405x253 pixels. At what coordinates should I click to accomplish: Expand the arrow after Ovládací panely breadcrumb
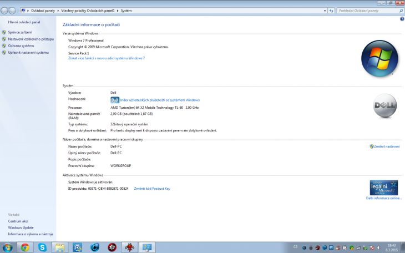58,11
